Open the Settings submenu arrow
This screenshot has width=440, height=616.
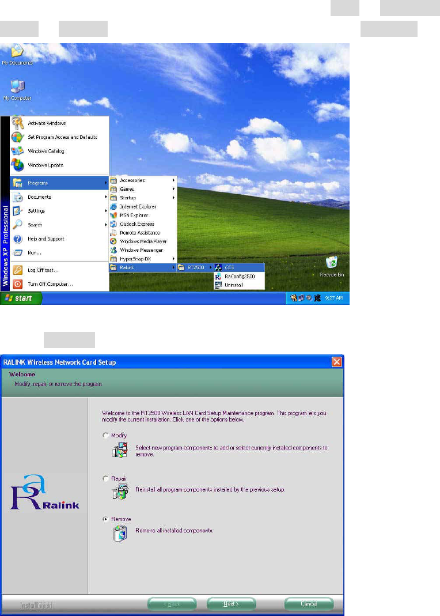(105, 211)
